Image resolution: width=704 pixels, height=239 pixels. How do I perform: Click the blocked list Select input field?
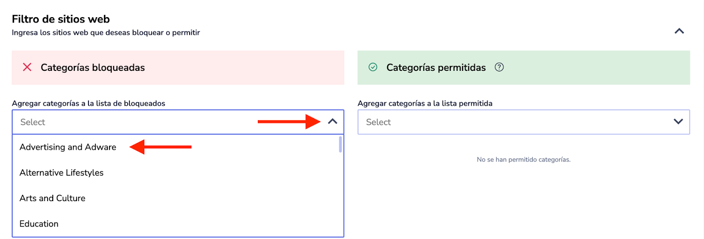pos(132,122)
